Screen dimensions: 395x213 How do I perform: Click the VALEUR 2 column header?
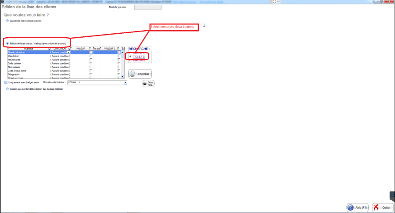tap(110, 49)
